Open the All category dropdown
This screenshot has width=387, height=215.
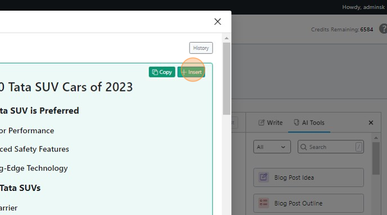coord(272,147)
